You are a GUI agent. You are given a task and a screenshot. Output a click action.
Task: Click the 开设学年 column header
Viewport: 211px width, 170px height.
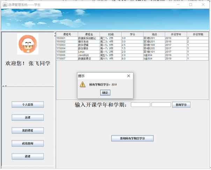(176, 34)
